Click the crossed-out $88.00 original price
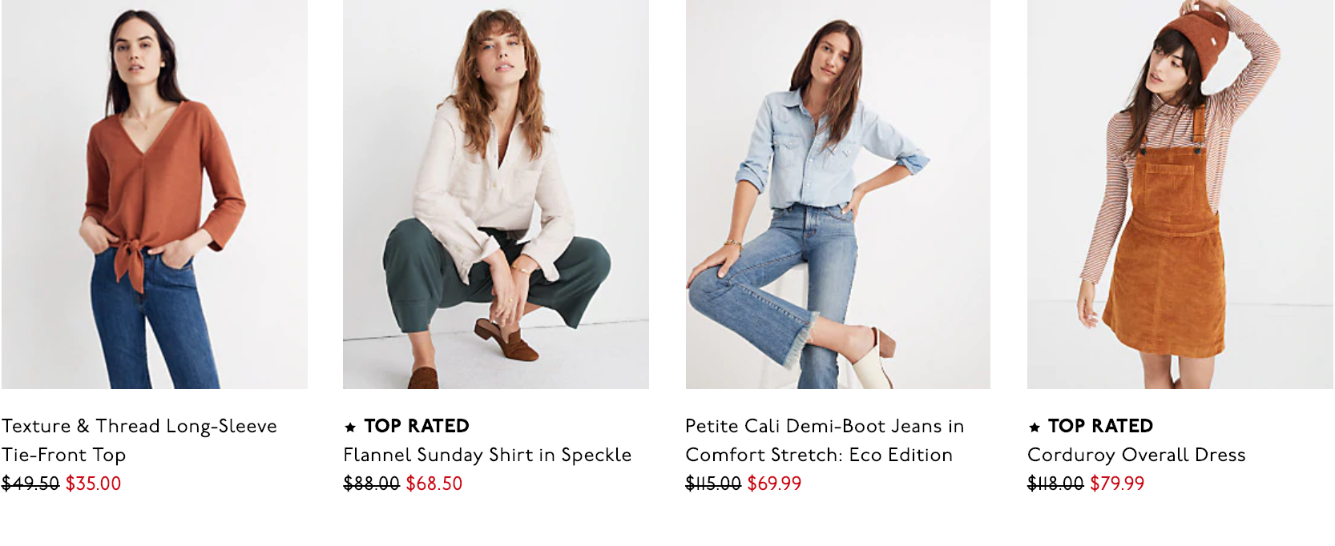The width and height of the screenshot is (1335, 546). tap(371, 484)
